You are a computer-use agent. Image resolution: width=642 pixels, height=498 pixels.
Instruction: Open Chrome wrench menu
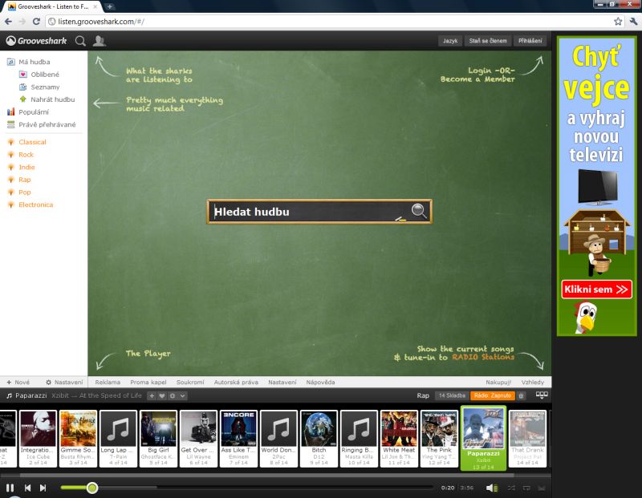pyautogui.click(x=634, y=22)
